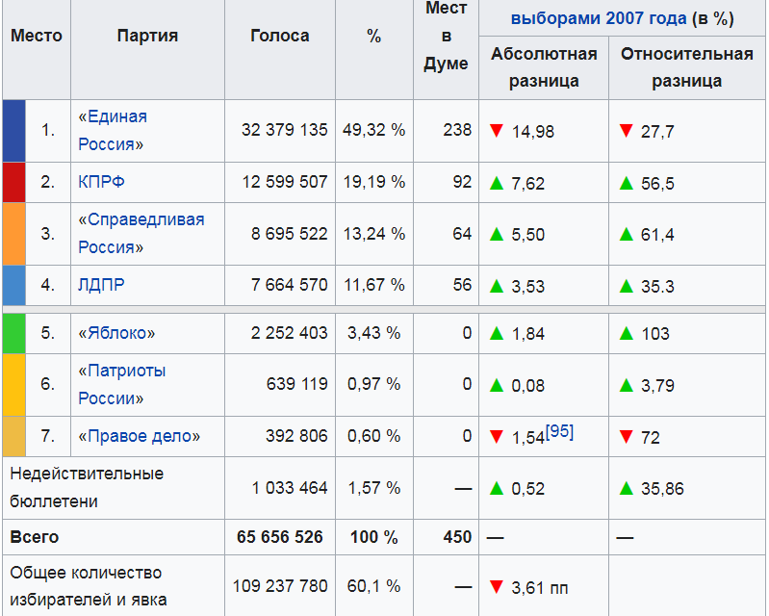Click red down arrow next to 1,54

[x=497, y=437]
